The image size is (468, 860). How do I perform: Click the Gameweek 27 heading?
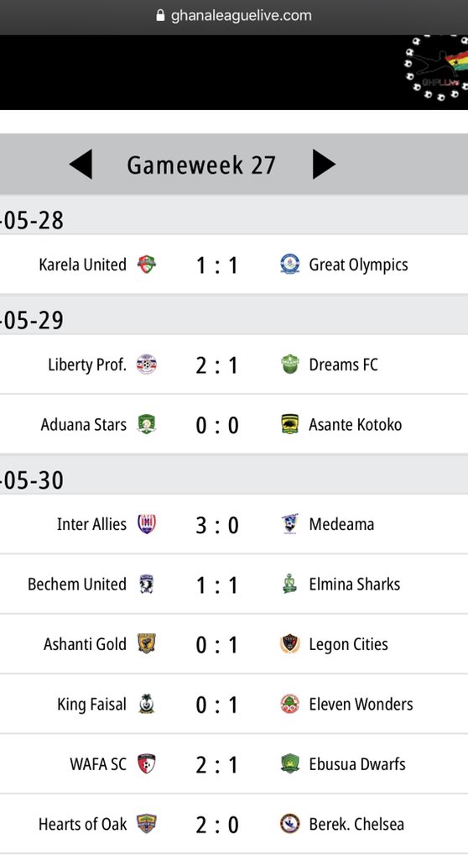pyautogui.click(x=201, y=165)
